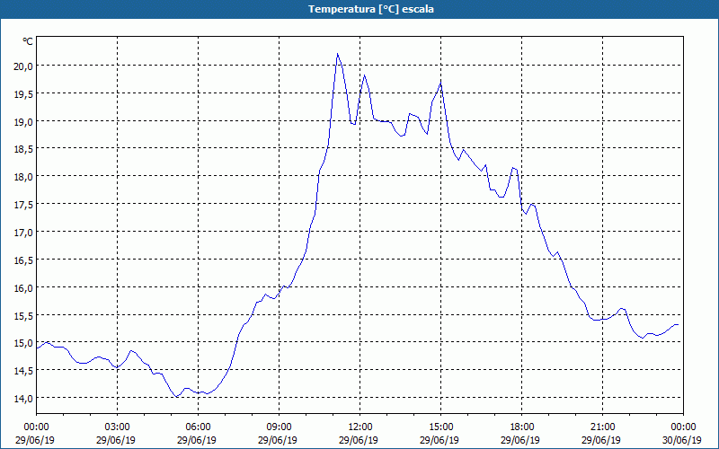The height and width of the screenshot is (449, 719).
Task: Select the 19,0 y-axis label
Action: coord(24,122)
